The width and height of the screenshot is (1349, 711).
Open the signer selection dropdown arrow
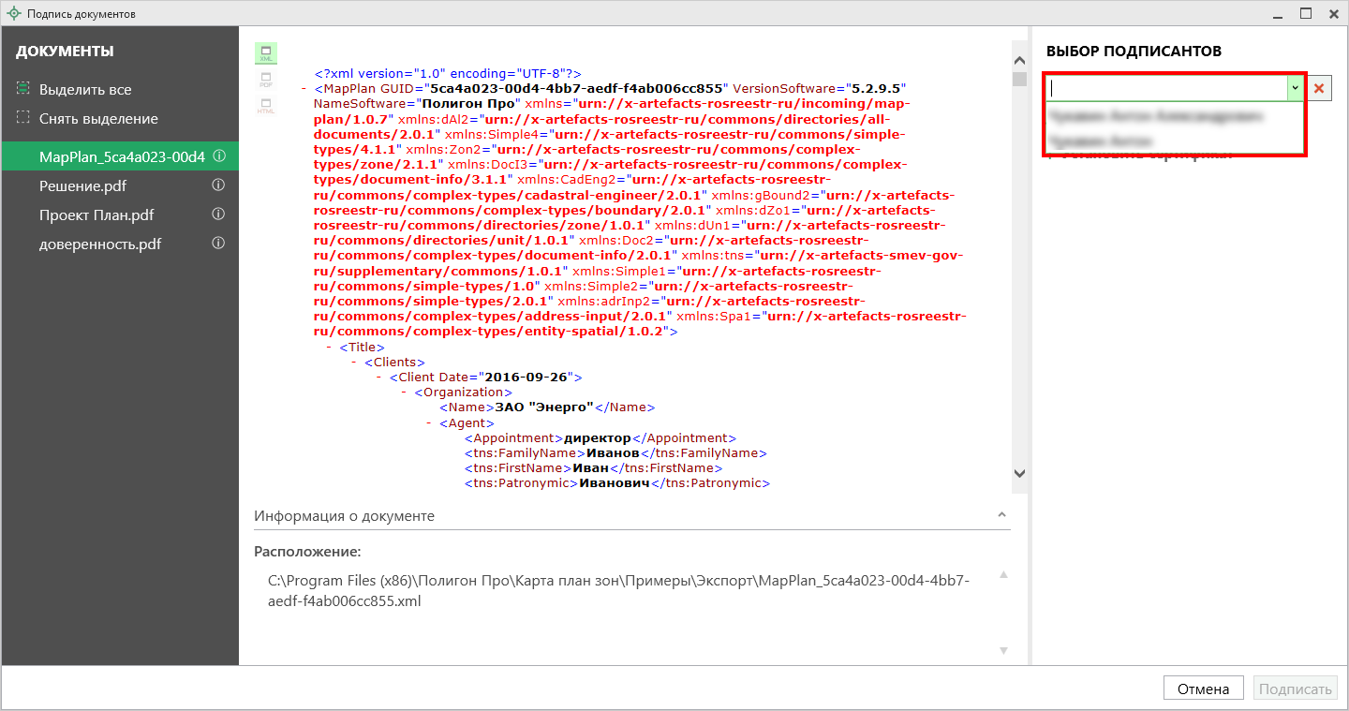[x=1295, y=88]
